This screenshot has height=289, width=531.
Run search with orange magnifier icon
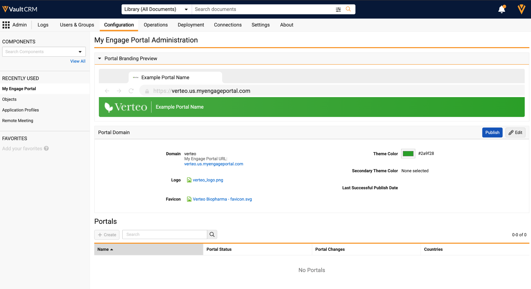348,9
